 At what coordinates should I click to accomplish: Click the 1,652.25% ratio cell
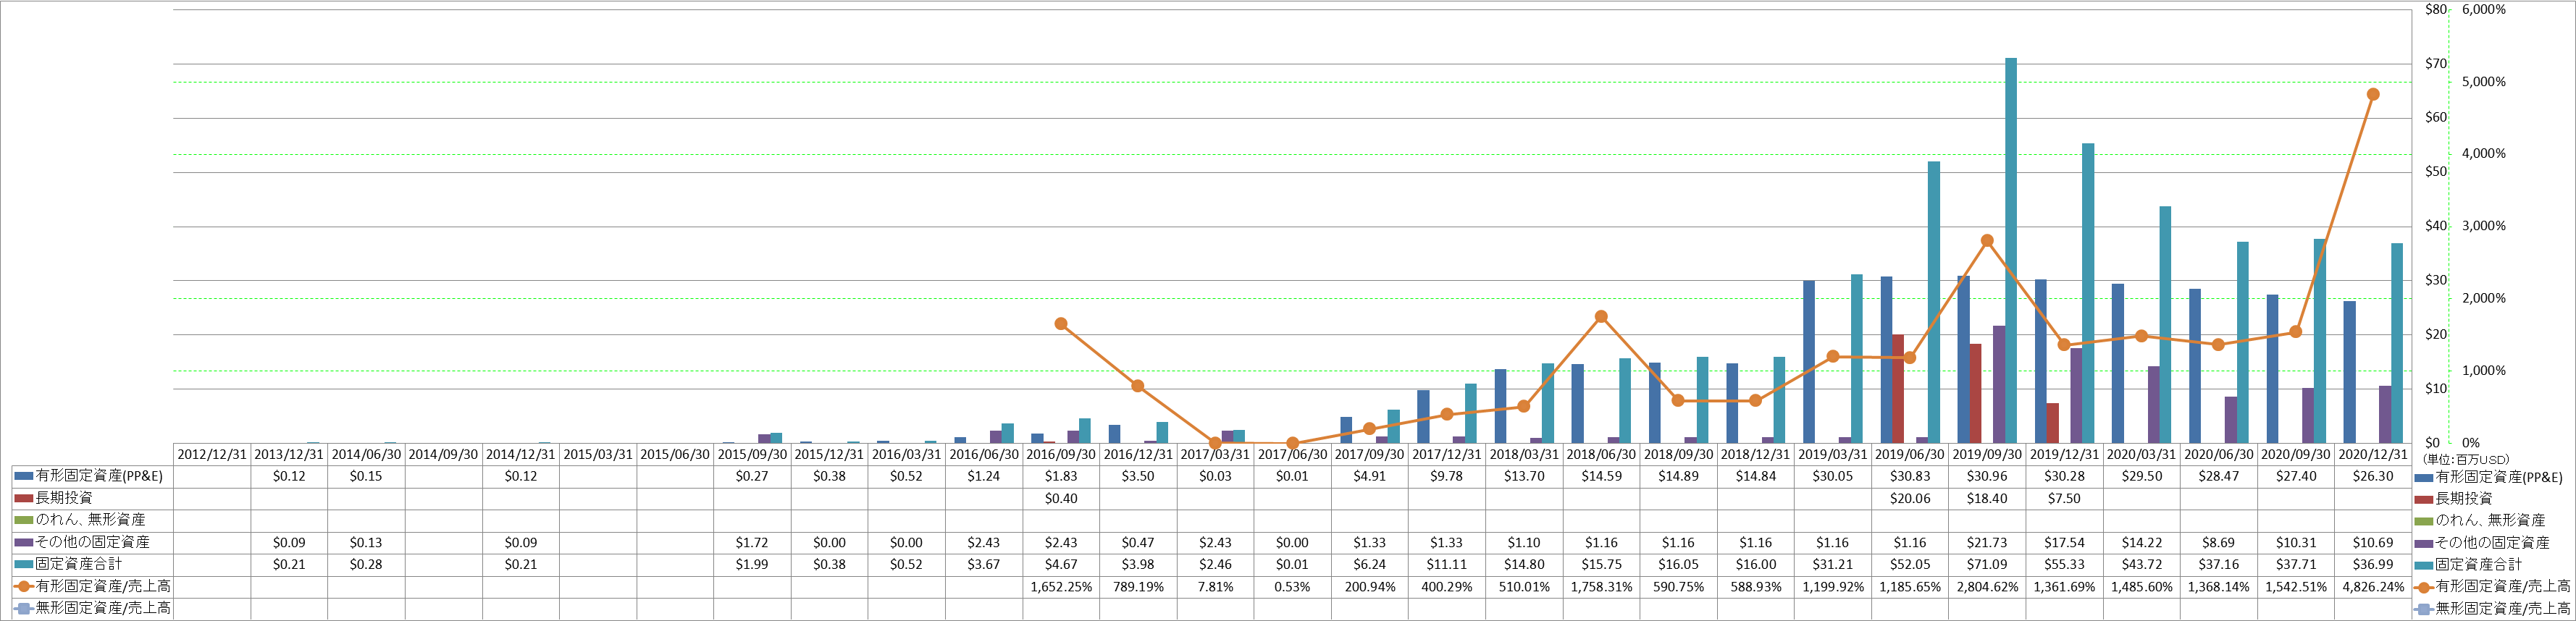coord(1061,586)
